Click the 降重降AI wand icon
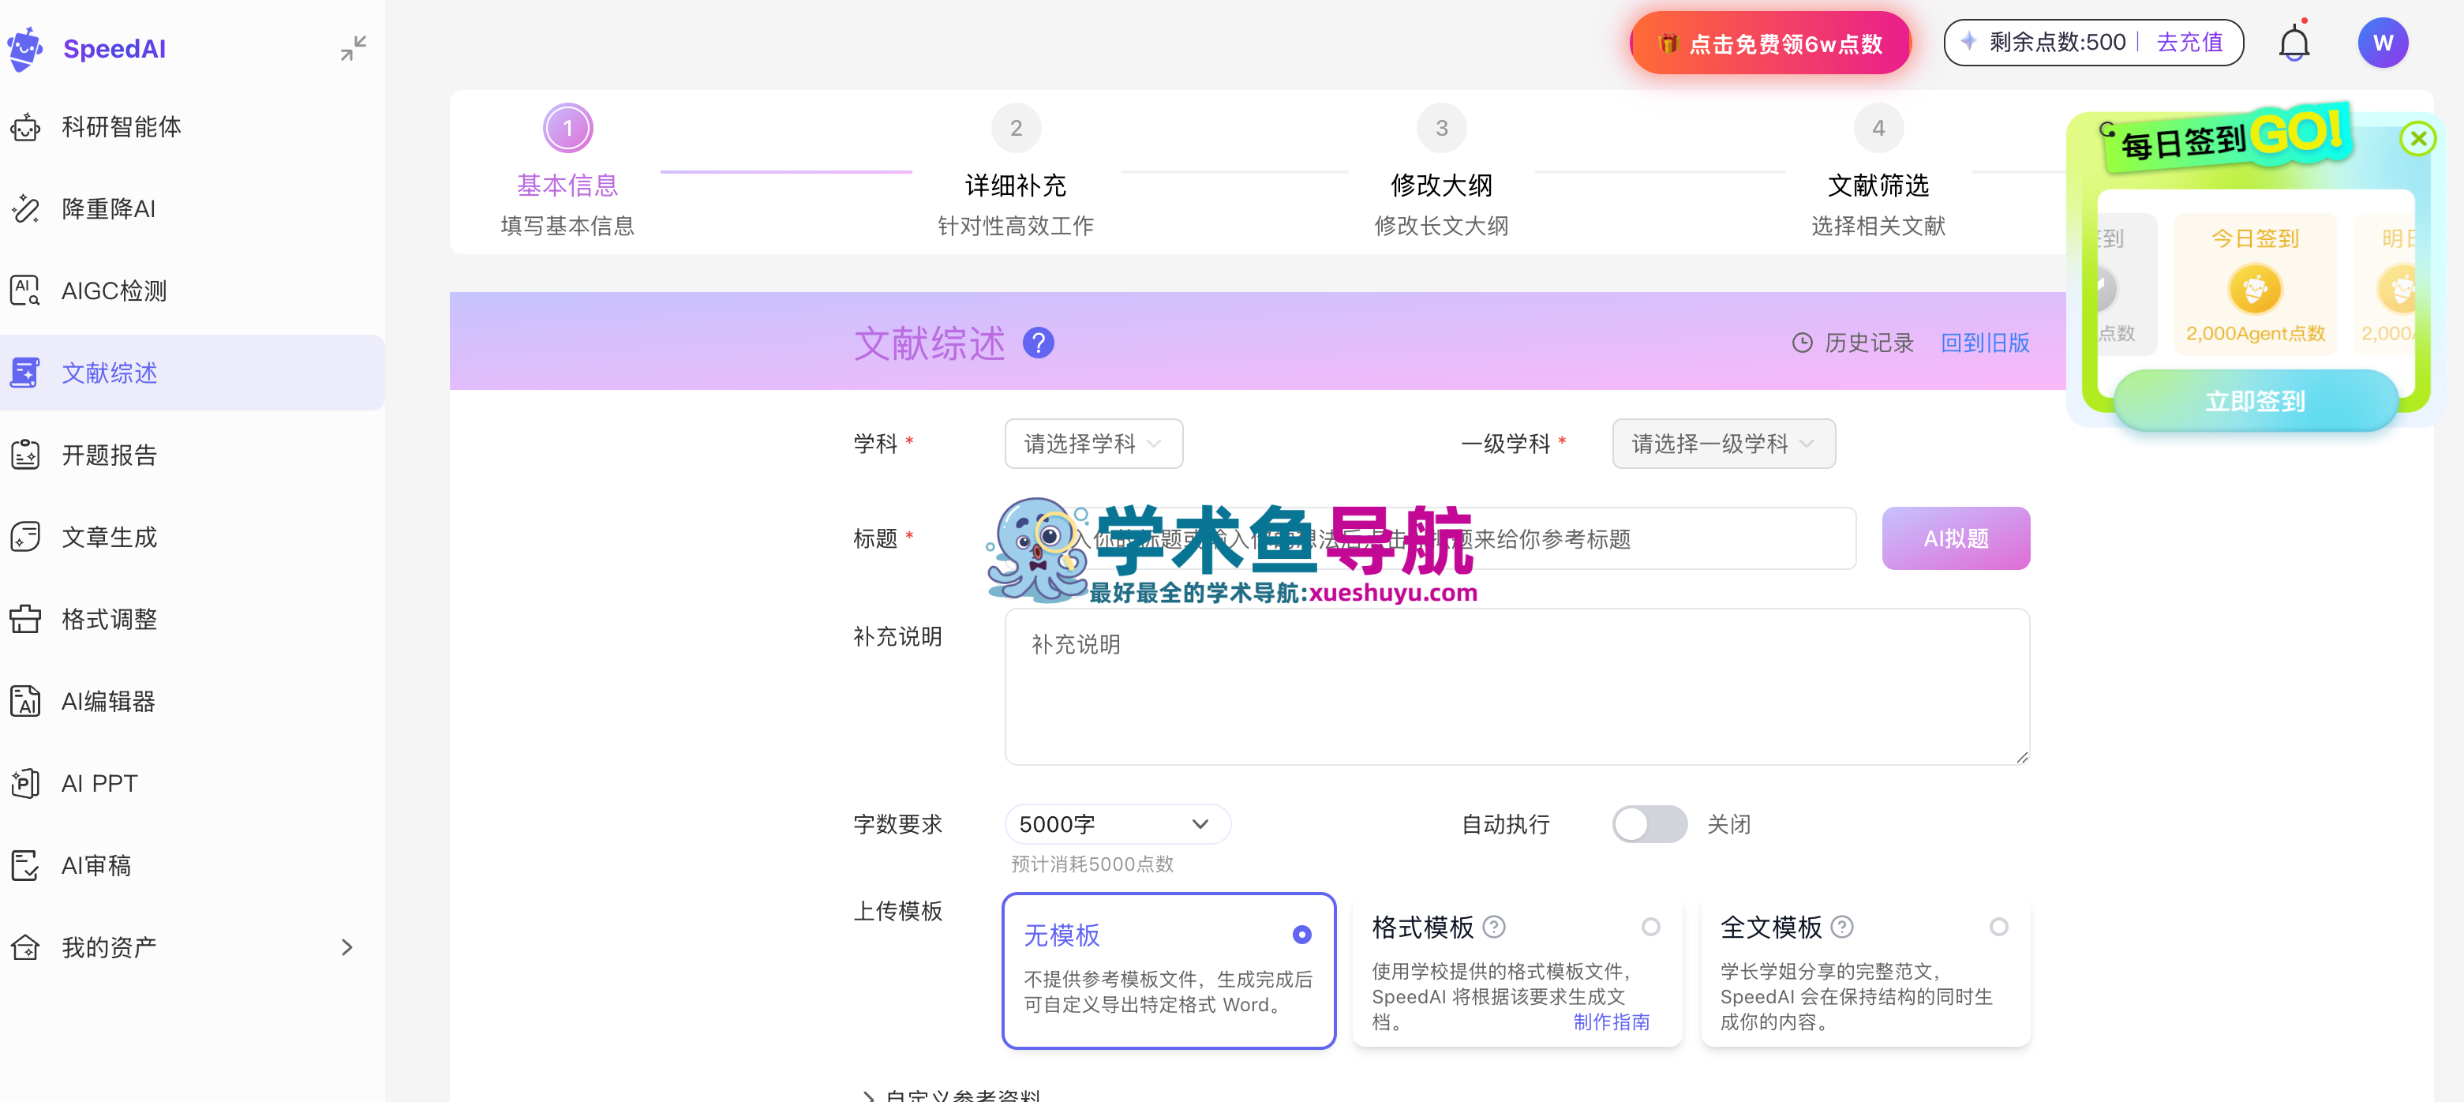2464x1102 pixels. click(x=26, y=208)
